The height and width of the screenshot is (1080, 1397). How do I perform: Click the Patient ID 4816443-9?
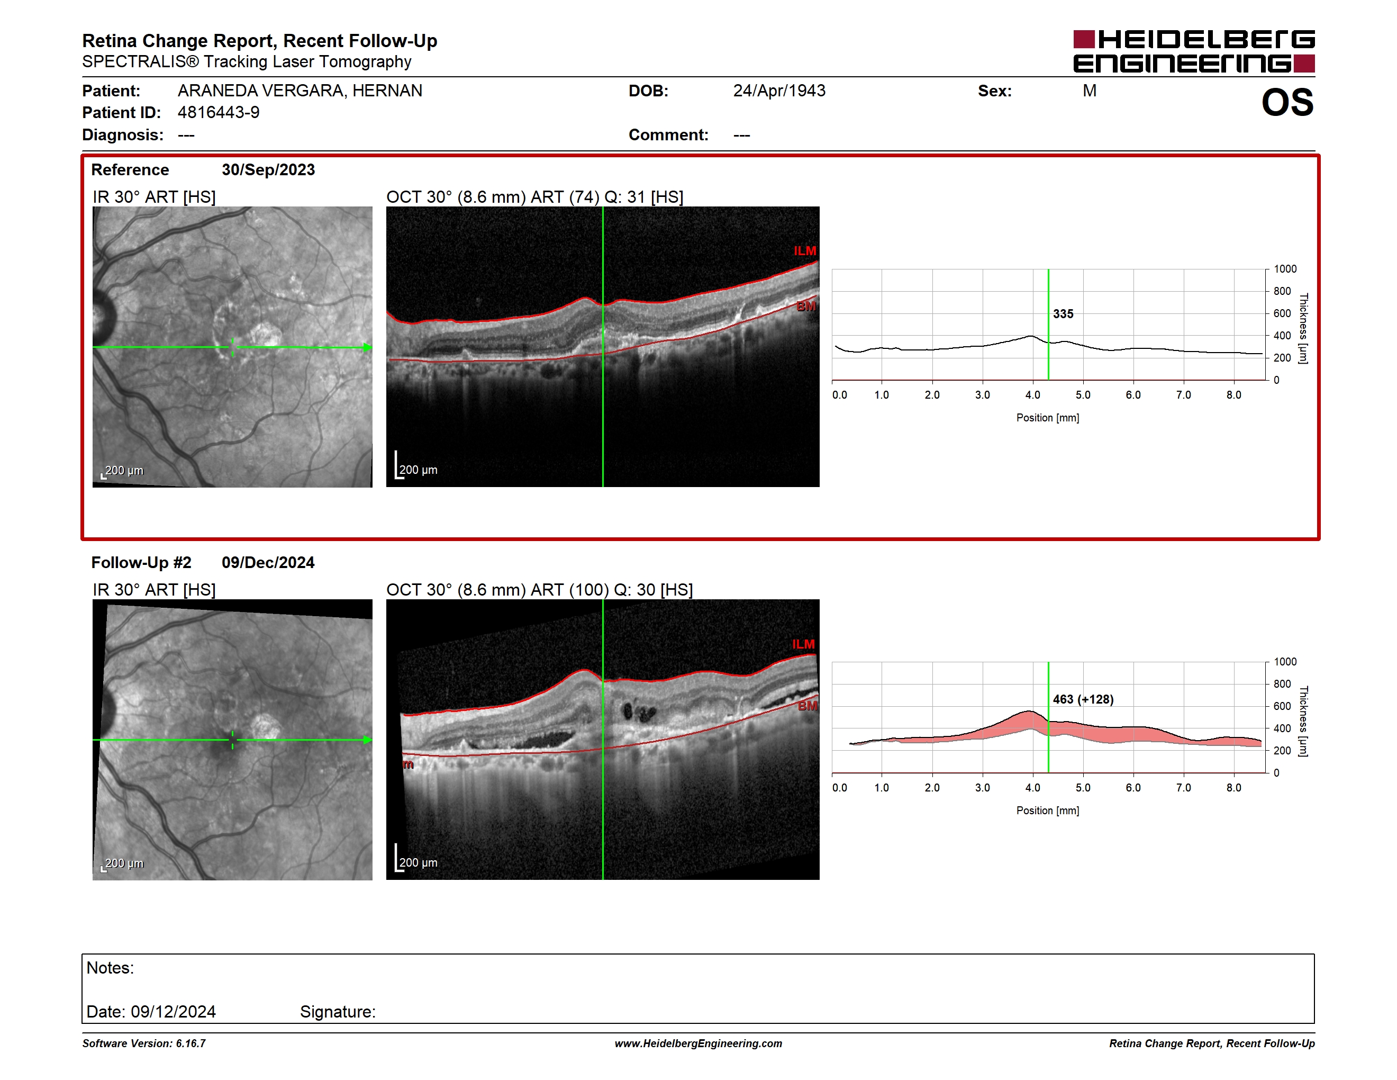pyautogui.click(x=219, y=113)
